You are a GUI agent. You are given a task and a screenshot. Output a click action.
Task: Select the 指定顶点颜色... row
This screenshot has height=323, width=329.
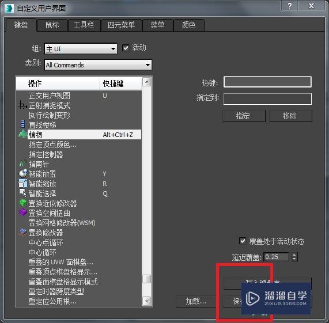(79, 145)
